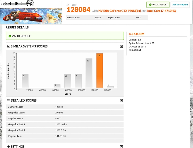Click the Physics Test value 141.83 fps

click(x=61, y=136)
